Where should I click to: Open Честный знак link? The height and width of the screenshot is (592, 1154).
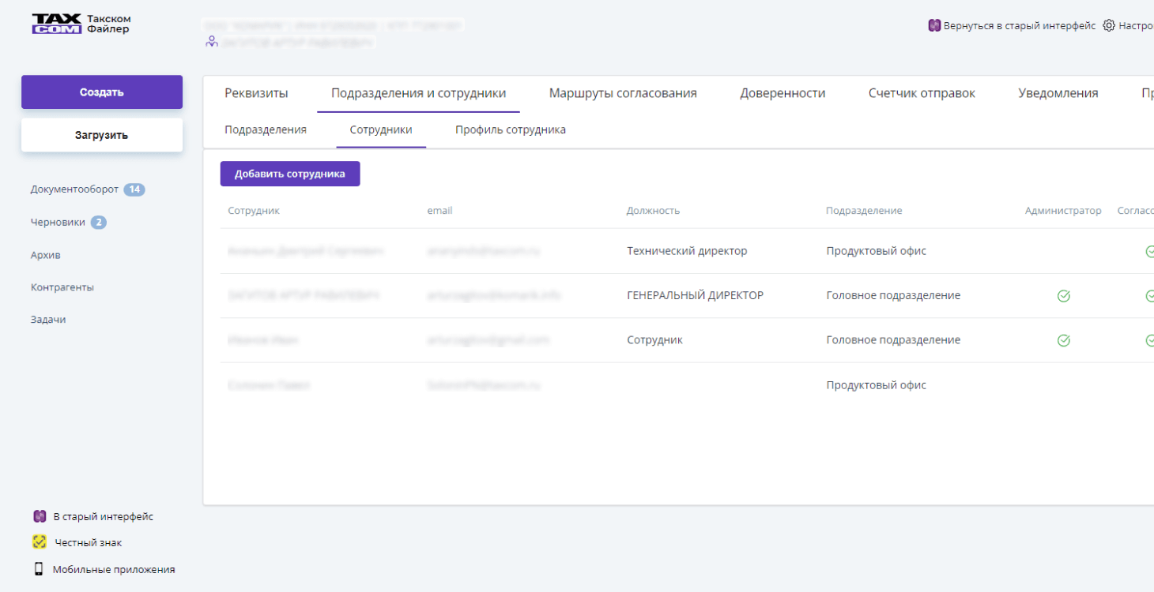(x=89, y=542)
